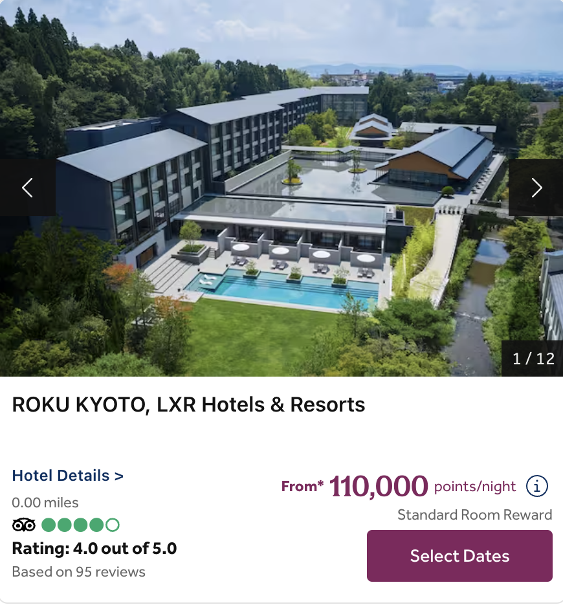Click the empty fifth rating bubble
Viewport: 563px width, 607px height.
pyautogui.click(x=113, y=525)
